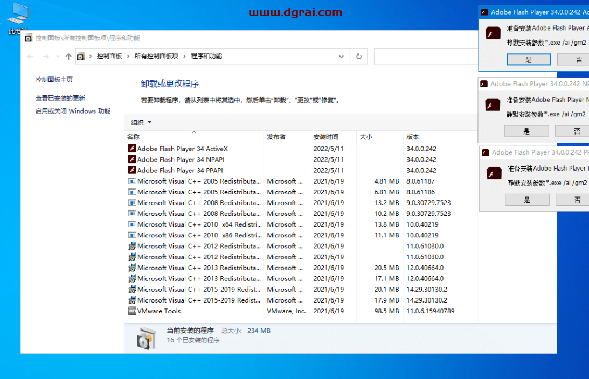Sort list by 名称 column header
The width and height of the screenshot is (589, 379).
[194, 137]
